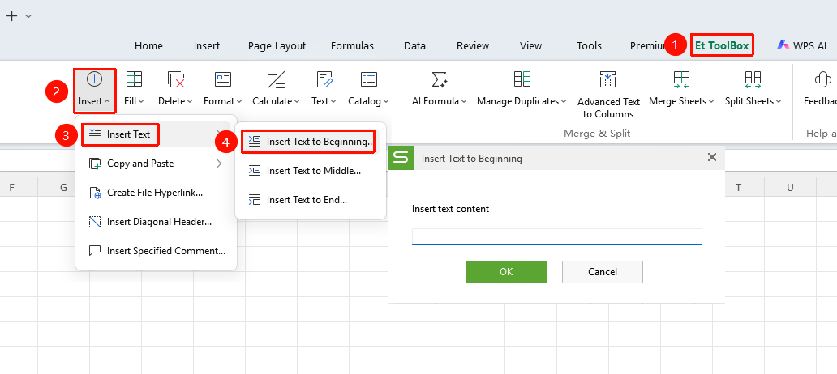The height and width of the screenshot is (374, 837).
Task: Open WPS AI from the tab bar
Action: pyautogui.click(x=802, y=46)
